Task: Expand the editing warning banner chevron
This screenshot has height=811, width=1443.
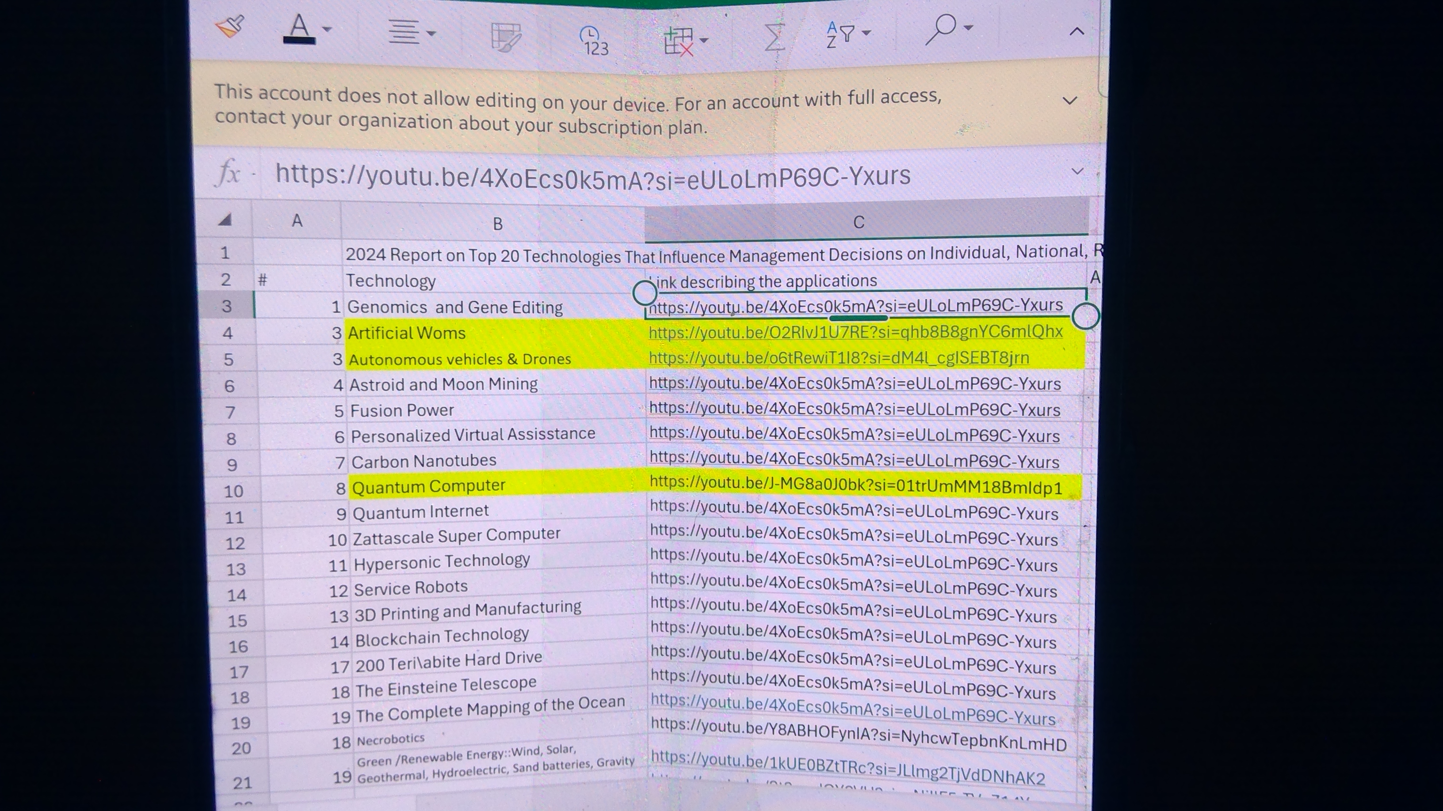Action: coord(1069,101)
